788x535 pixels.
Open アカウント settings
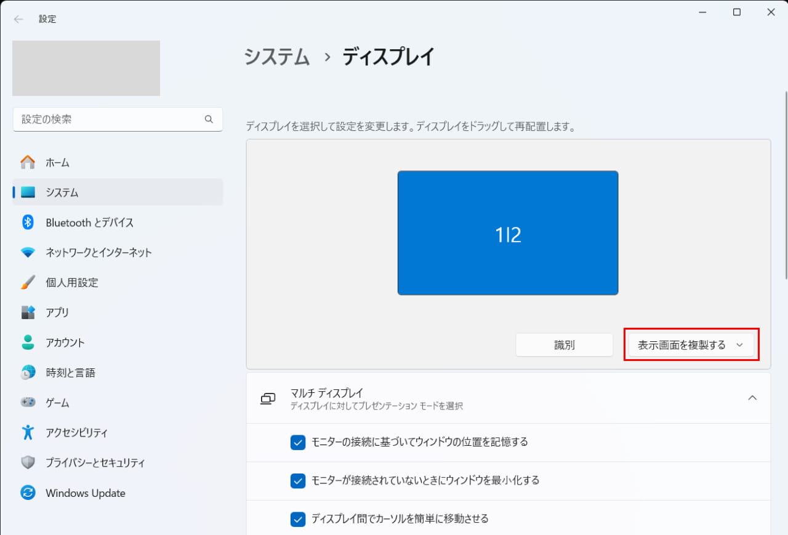tap(118, 343)
